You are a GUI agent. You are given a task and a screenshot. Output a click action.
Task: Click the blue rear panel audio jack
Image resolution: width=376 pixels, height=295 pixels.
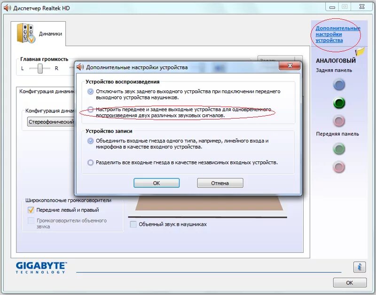pos(339,85)
